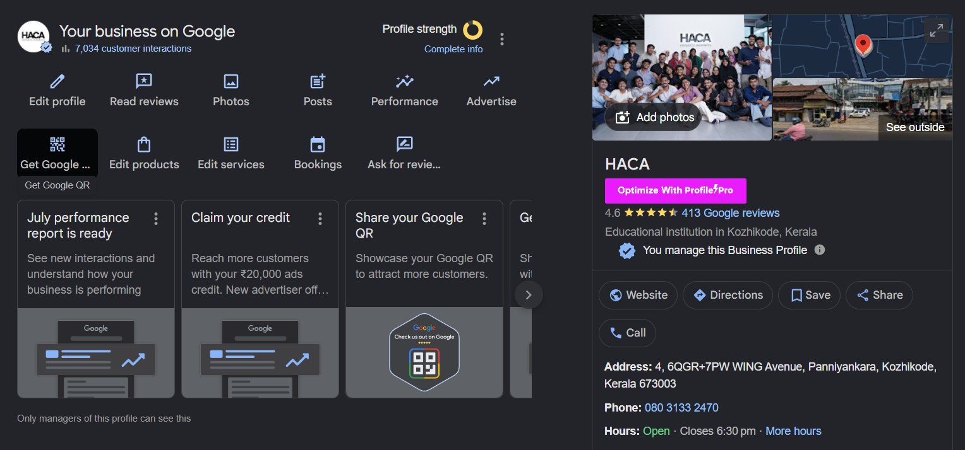Viewport: 965px width, 450px height.
Task: Open Edit products shopping bag icon
Action: (144, 144)
